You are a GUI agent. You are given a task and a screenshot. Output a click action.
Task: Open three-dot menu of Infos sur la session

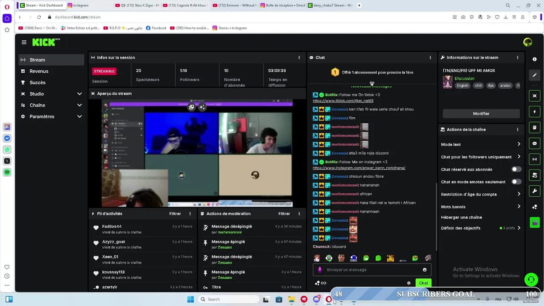tap(299, 57)
